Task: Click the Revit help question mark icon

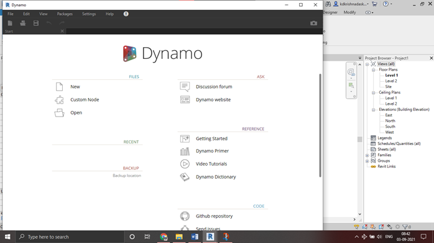Action: click(386, 4)
